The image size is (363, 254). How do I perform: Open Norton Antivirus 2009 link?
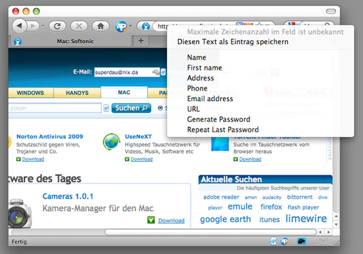coord(49,137)
